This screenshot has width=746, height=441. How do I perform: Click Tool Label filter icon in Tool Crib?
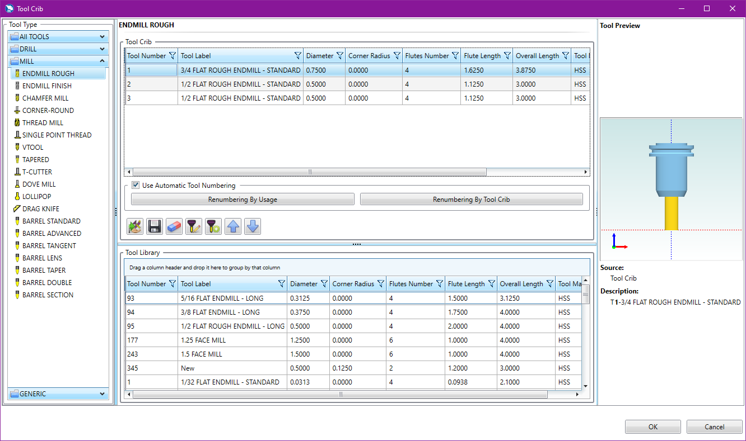[298, 56]
